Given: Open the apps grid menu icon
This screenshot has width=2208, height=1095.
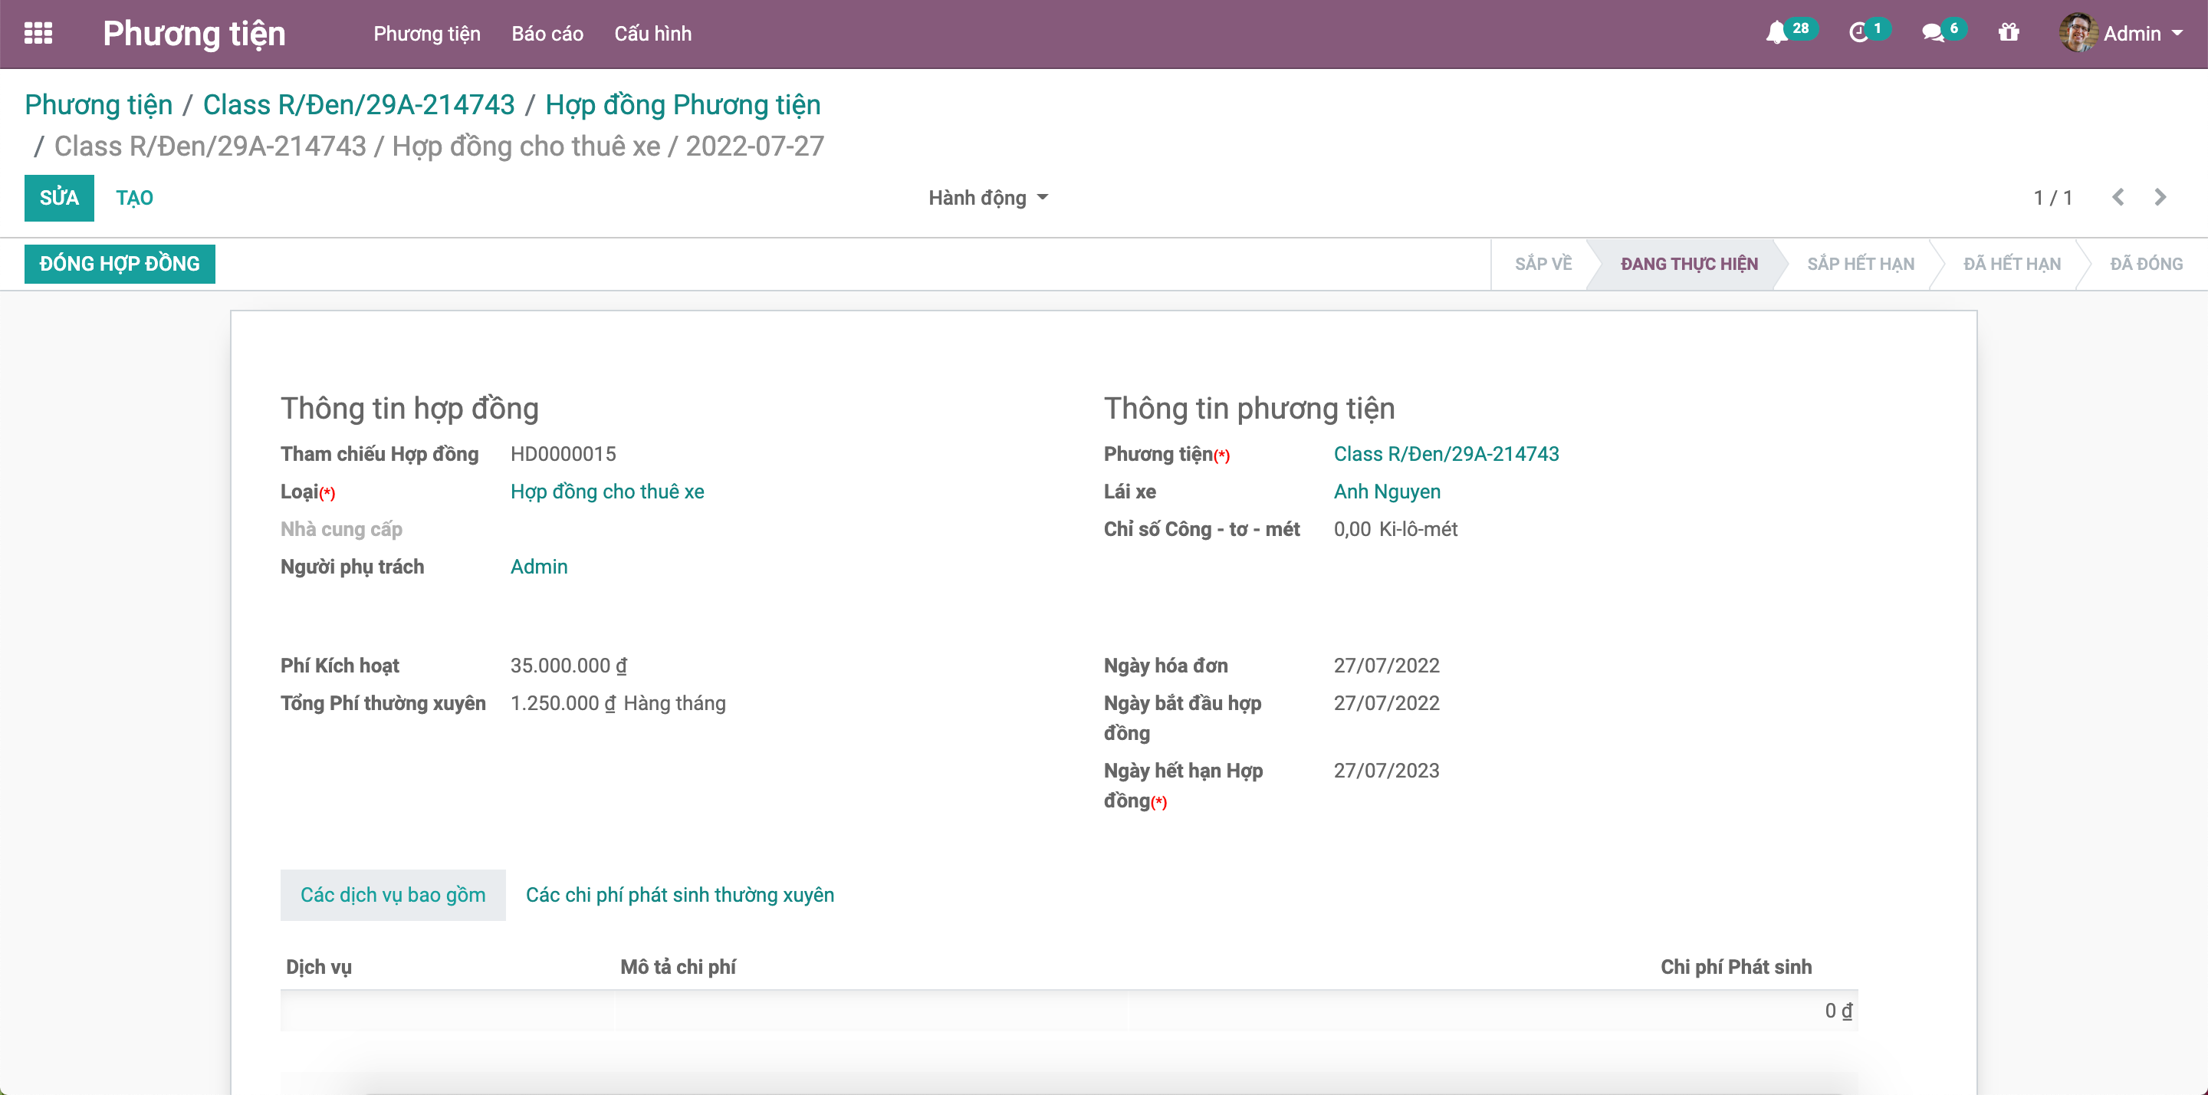Looking at the screenshot, I should (38, 34).
